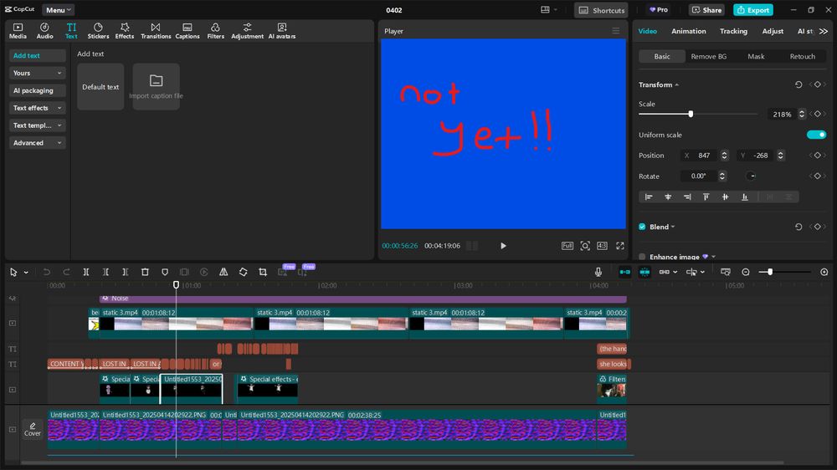Image resolution: width=837 pixels, height=470 pixels.
Task: Click the Share button
Action: (x=706, y=10)
